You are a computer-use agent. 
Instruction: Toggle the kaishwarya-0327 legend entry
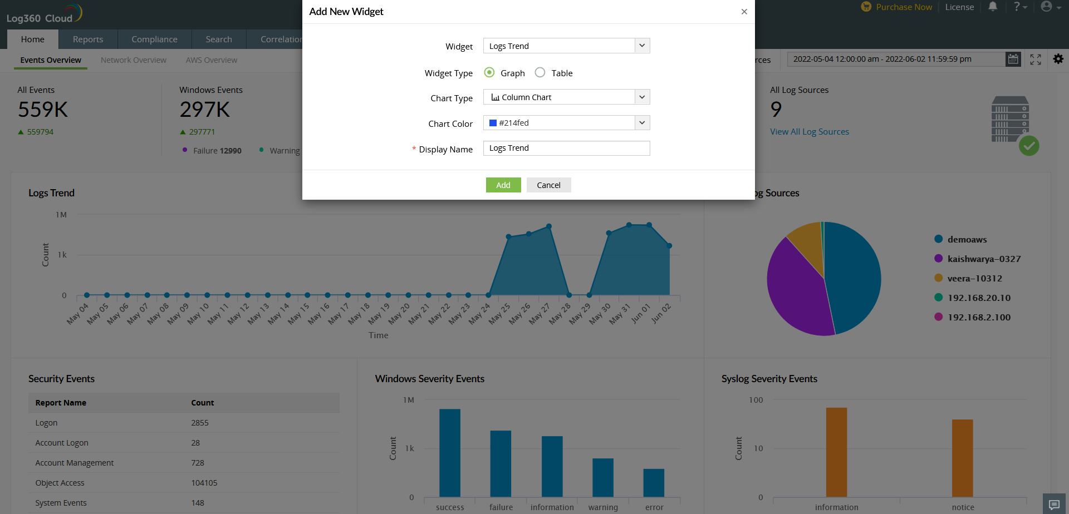977,259
